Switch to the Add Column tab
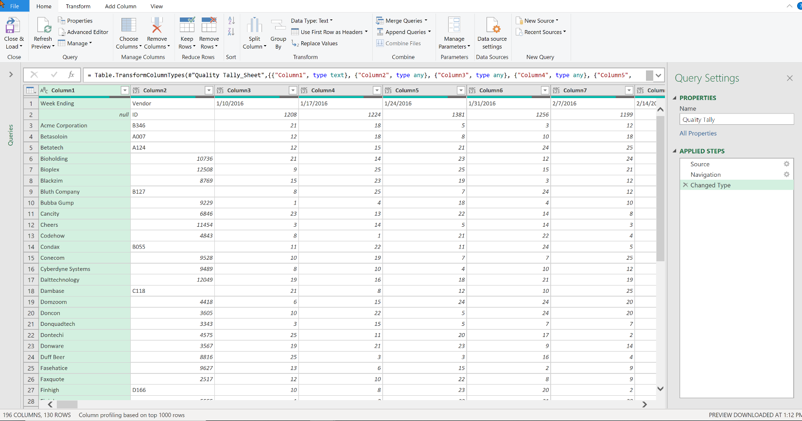The image size is (802, 421). pos(121,6)
